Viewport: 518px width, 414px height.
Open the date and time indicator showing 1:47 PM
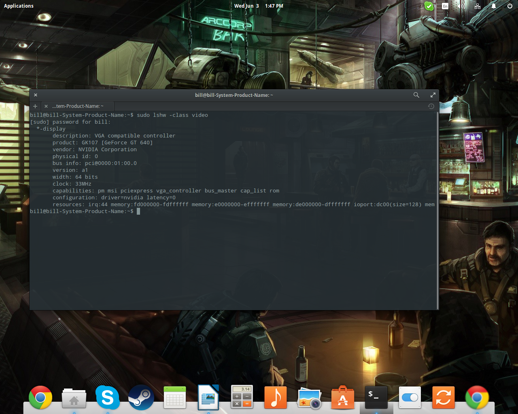point(259,6)
